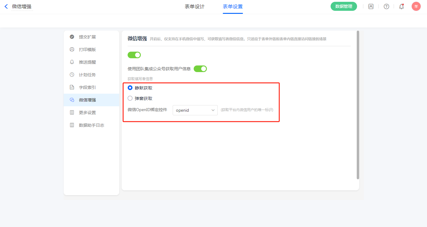The width and height of the screenshot is (427, 227).
Task: Switch to the 表单设计 tab
Action: click(195, 7)
